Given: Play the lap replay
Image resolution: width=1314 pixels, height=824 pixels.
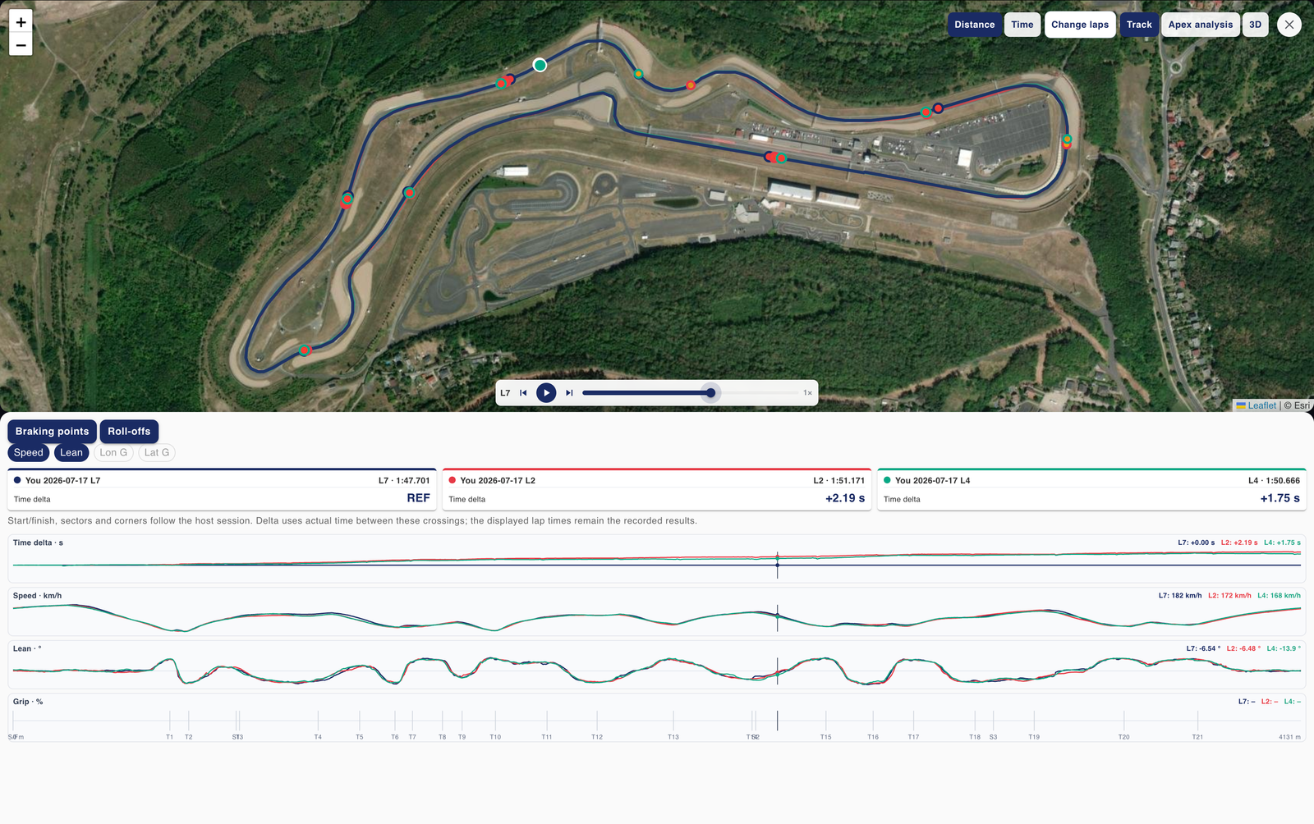Looking at the screenshot, I should coord(546,393).
